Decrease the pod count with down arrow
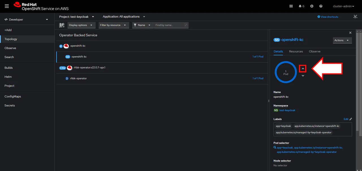 click(303, 75)
